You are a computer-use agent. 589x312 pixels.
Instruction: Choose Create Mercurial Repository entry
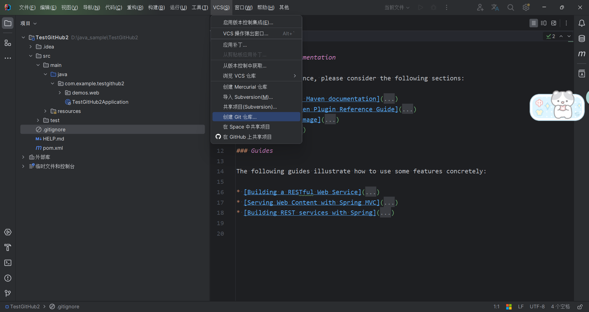[256, 87]
